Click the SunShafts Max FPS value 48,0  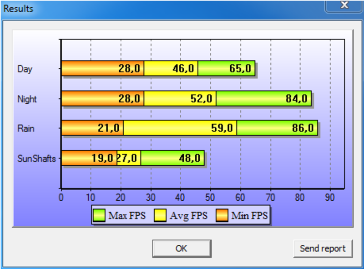pos(189,158)
